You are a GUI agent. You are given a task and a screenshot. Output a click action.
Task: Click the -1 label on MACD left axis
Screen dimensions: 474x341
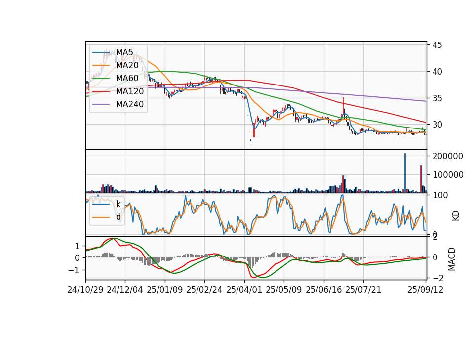coord(75,270)
